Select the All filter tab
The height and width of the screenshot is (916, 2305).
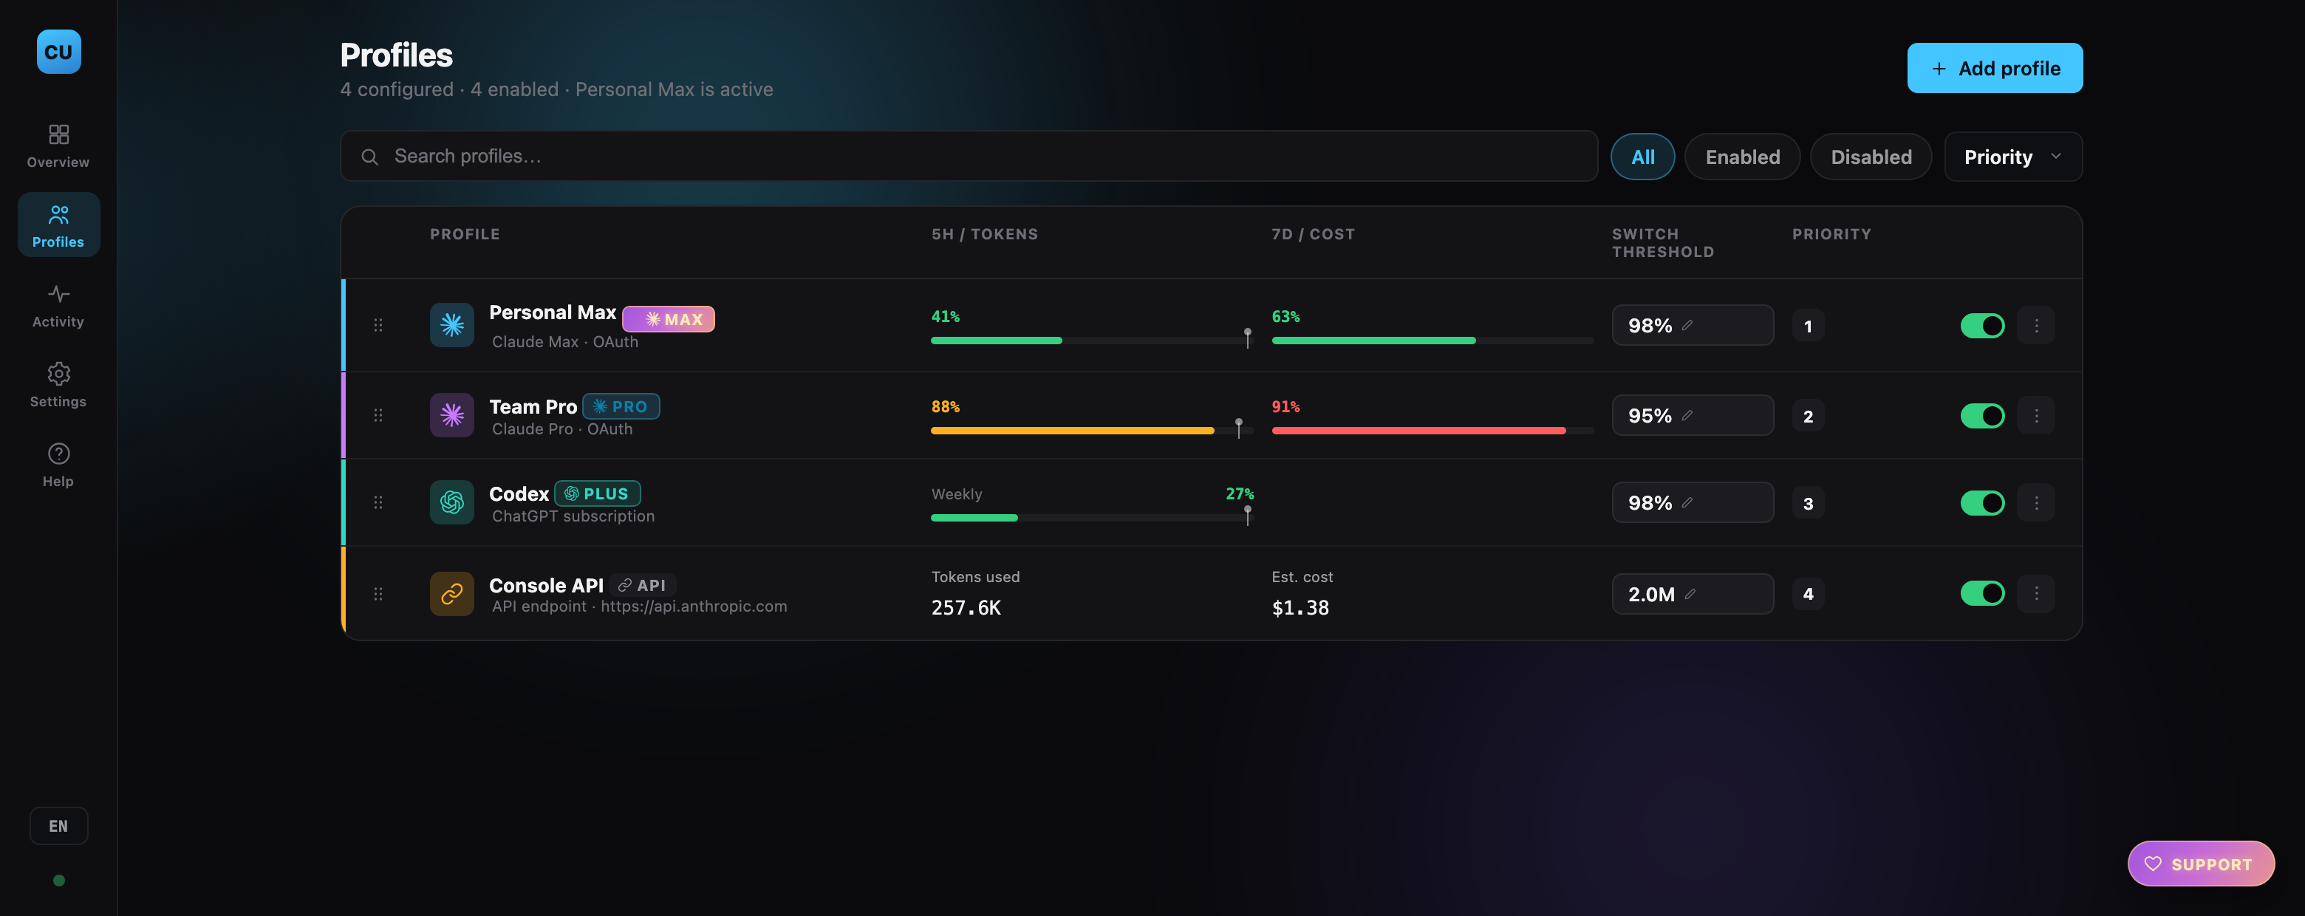[x=1643, y=157]
